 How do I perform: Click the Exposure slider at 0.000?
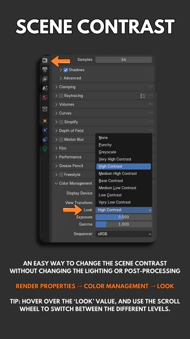124,217
